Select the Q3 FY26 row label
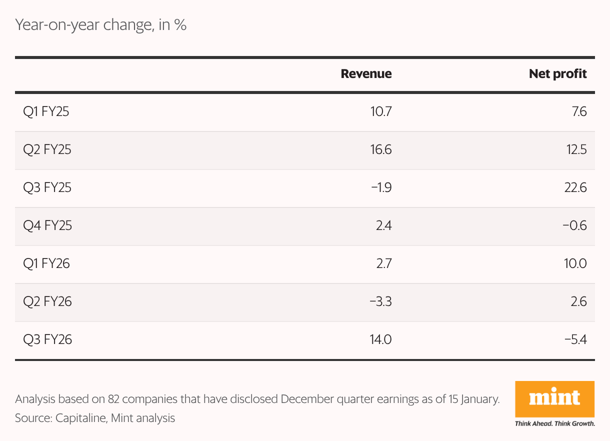 47,339
